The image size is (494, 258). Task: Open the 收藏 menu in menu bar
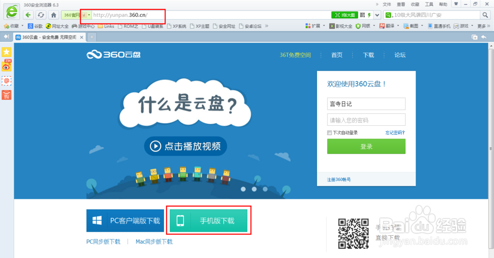click(415, 4)
